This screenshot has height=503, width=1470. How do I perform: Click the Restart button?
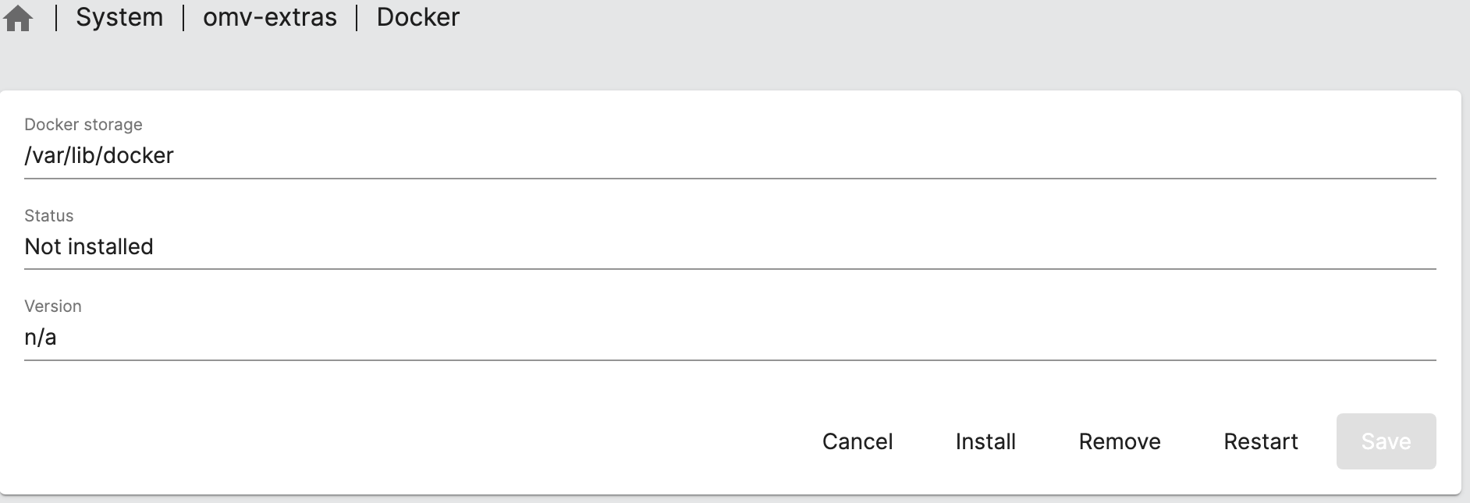1260,441
